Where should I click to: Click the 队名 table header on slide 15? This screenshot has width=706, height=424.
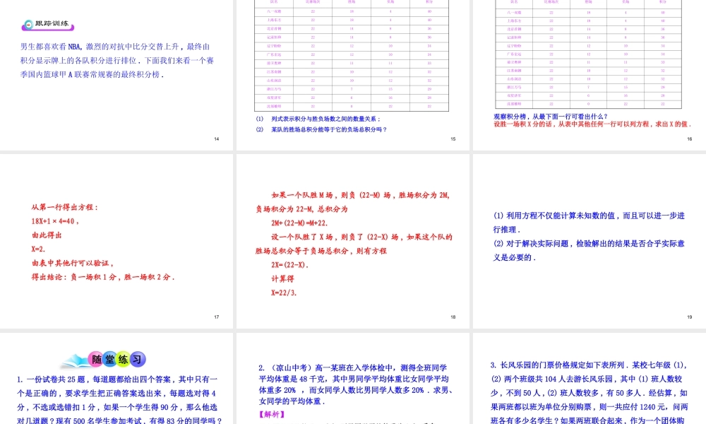(x=275, y=3)
